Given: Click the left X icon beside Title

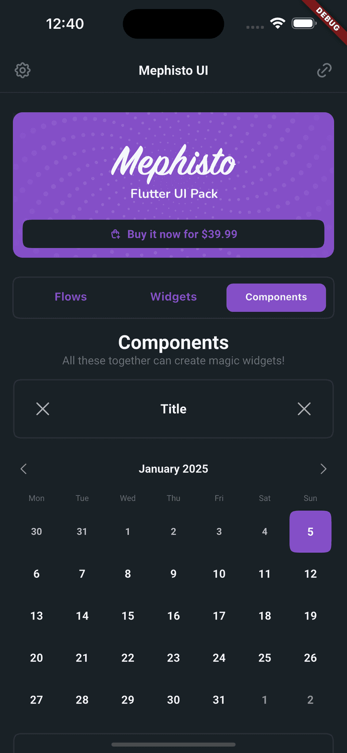Looking at the screenshot, I should 43,409.
